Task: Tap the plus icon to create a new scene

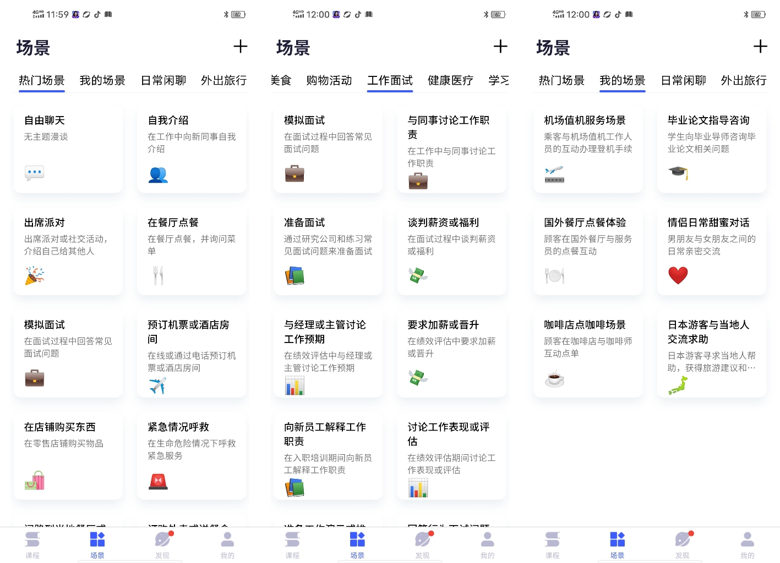Action: click(x=241, y=47)
